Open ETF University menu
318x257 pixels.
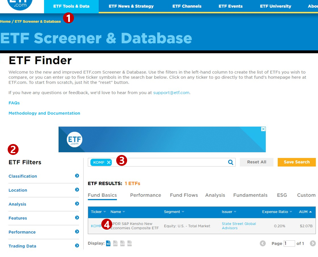[x=275, y=6]
